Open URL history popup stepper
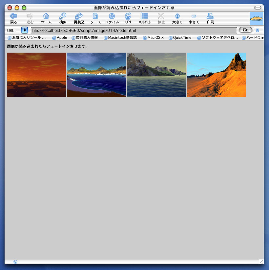269x270 pixels. pyautogui.click(x=25, y=30)
